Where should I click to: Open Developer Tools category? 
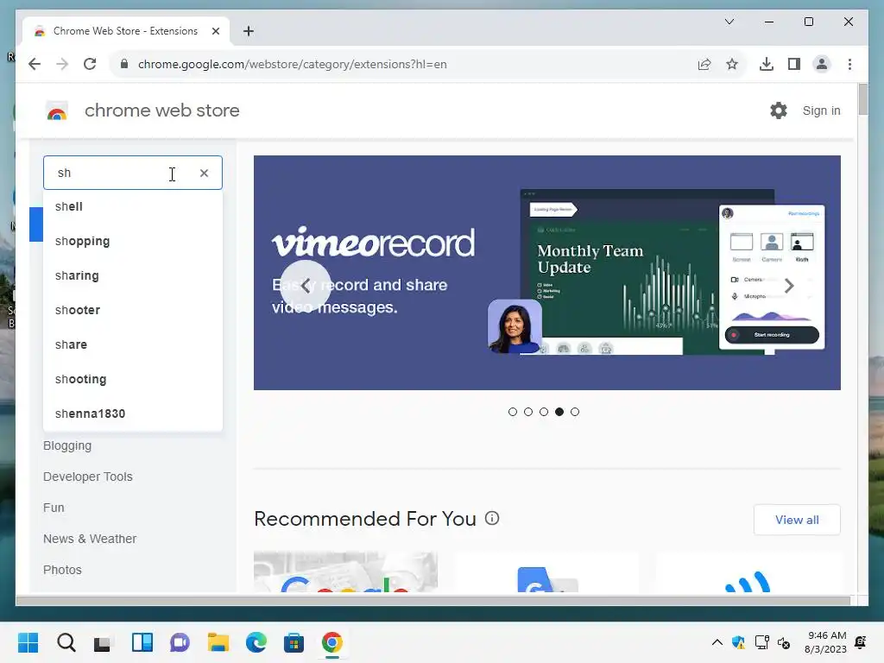[87, 477]
